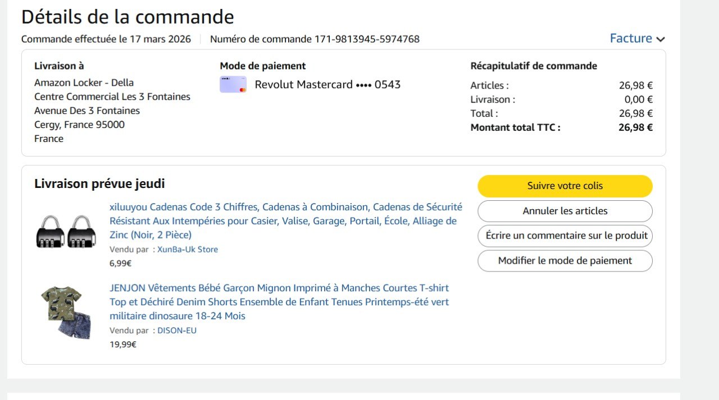
Task: Click the Montant total TTC amount
Action: click(x=635, y=127)
